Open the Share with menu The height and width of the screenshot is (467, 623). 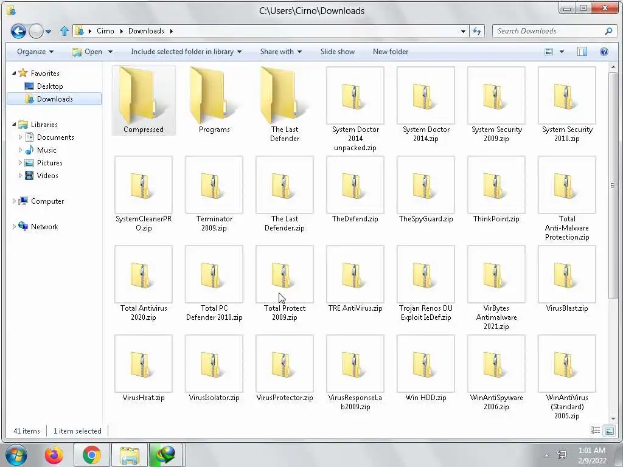point(281,52)
